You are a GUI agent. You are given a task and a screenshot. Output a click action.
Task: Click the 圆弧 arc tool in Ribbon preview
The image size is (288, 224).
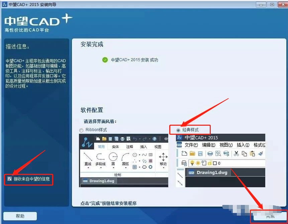[125, 160]
